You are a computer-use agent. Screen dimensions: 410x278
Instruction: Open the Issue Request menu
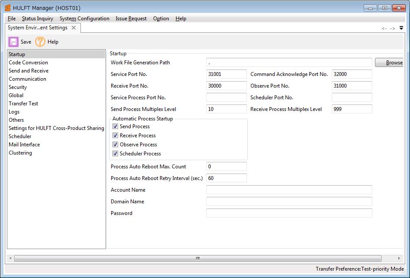(x=131, y=19)
